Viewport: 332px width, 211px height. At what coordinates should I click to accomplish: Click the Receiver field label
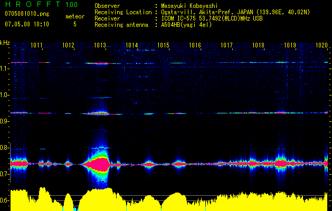click(x=107, y=18)
